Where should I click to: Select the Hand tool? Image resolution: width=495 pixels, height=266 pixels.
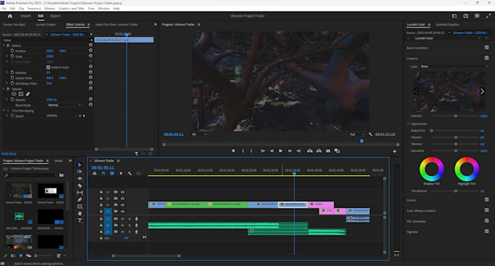click(79, 214)
